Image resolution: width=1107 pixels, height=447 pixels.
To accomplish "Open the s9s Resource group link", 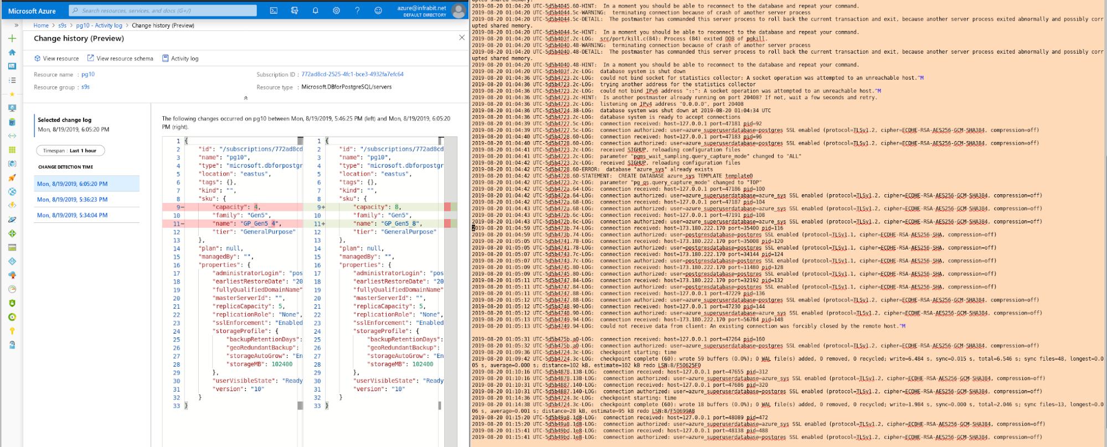I will [85, 87].
